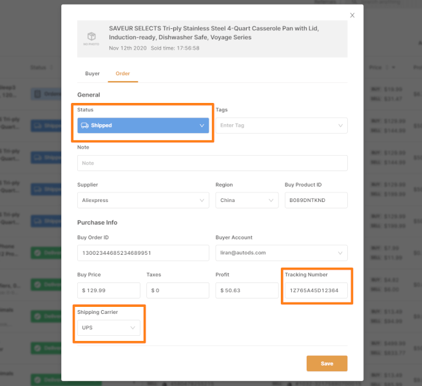Select the Order tab
422x386 pixels.
coord(122,73)
